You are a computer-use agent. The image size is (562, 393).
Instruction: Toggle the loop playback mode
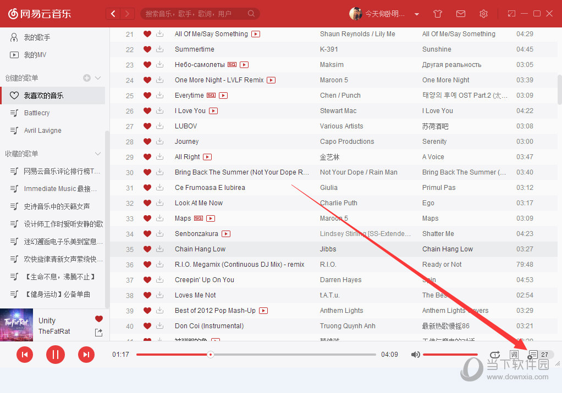[x=494, y=355]
